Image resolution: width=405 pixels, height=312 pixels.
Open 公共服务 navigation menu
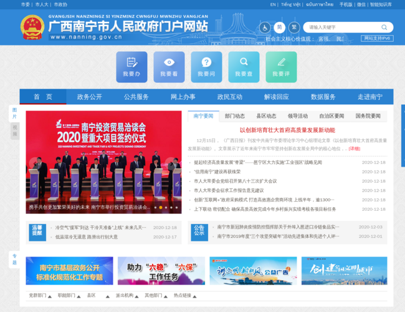pyautogui.click(x=136, y=97)
